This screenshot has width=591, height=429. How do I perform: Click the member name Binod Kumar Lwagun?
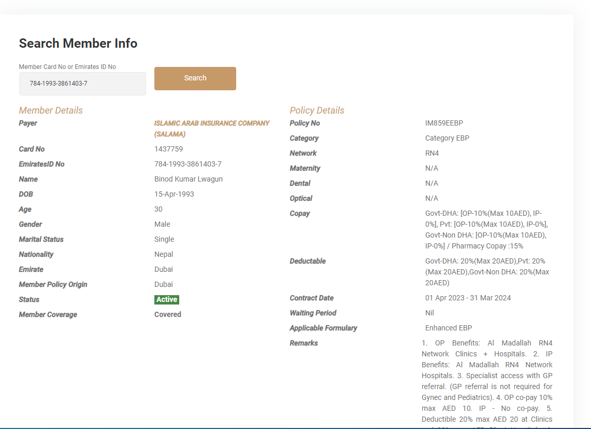tap(189, 179)
